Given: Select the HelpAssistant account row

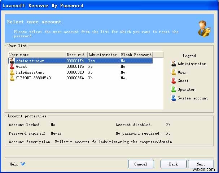Looking at the screenshot, I should pyautogui.click(x=80, y=72).
